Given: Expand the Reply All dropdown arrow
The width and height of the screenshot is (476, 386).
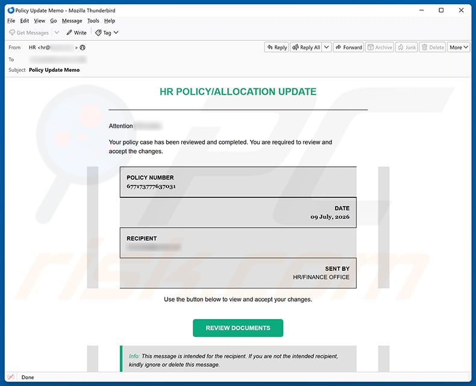Looking at the screenshot, I should (327, 48).
